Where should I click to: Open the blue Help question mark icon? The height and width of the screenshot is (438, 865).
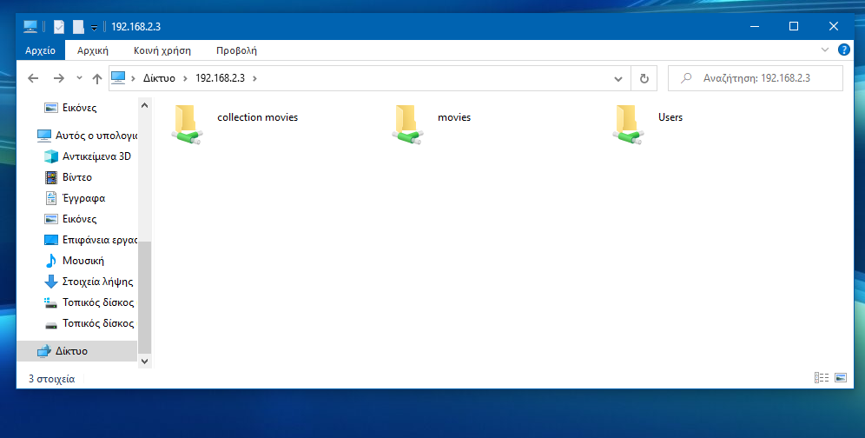(x=844, y=50)
